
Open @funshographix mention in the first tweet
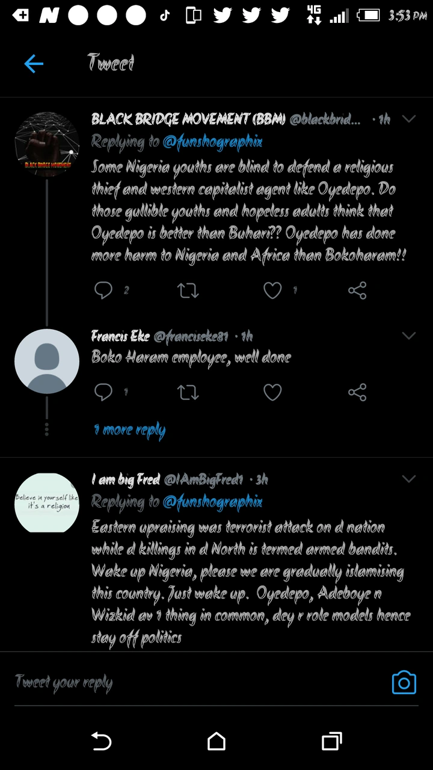point(212,142)
